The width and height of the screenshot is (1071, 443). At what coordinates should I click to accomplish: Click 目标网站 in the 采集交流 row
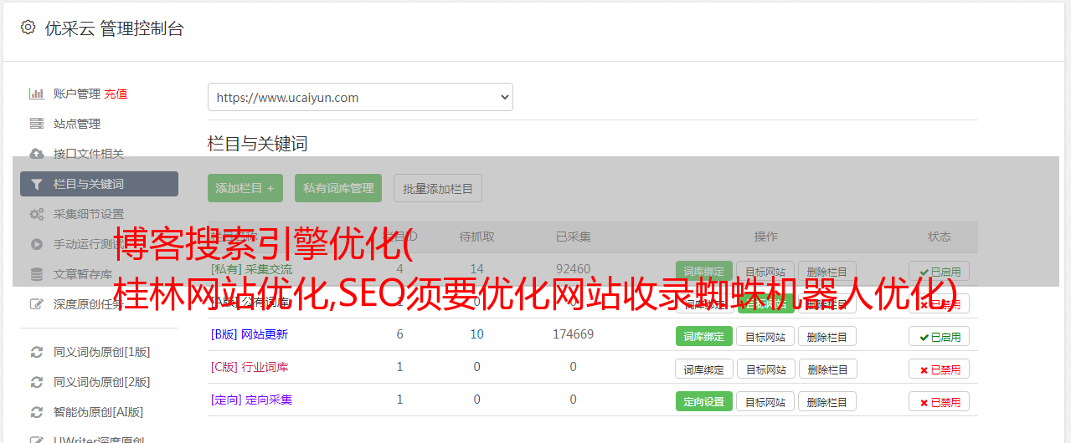click(x=765, y=271)
